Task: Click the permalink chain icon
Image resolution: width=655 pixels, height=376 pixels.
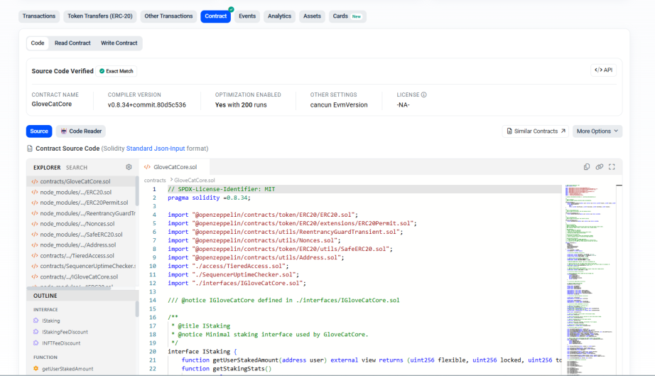Action: (x=600, y=167)
